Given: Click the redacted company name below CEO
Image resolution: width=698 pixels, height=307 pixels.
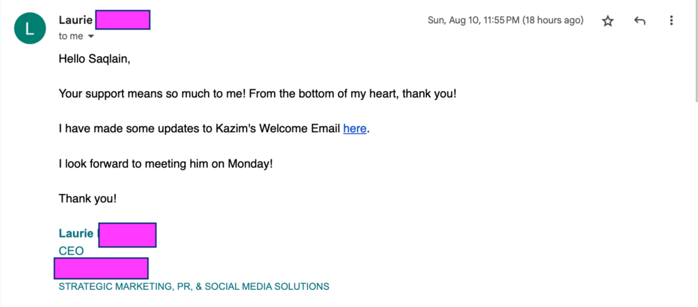Looking at the screenshot, I should tap(101, 268).
